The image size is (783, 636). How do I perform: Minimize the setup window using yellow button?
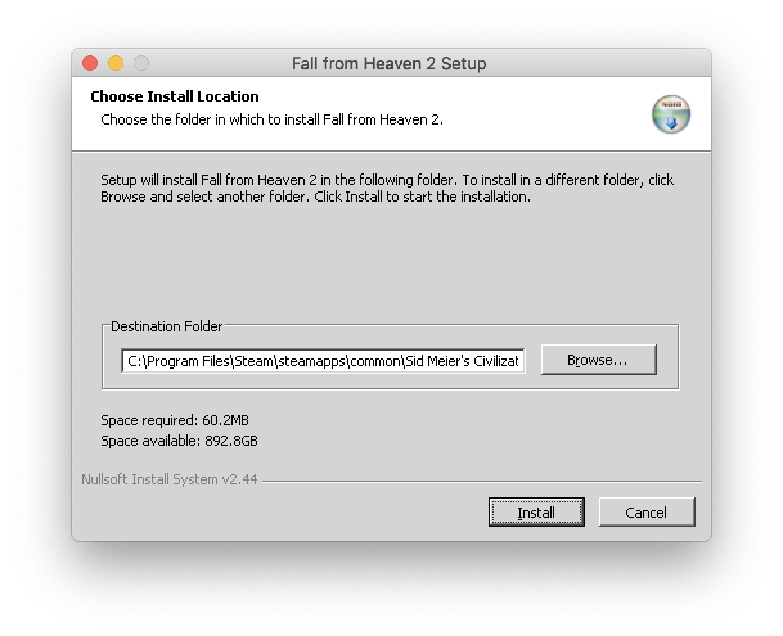[116, 63]
